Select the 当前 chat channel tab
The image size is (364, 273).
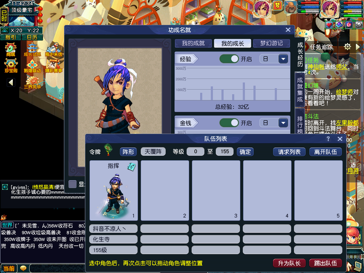[x=9, y=268]
